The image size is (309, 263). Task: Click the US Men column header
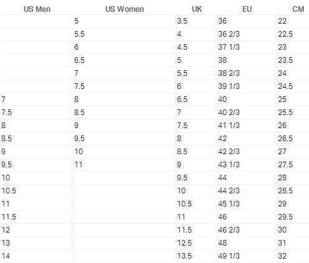[37, 9]
